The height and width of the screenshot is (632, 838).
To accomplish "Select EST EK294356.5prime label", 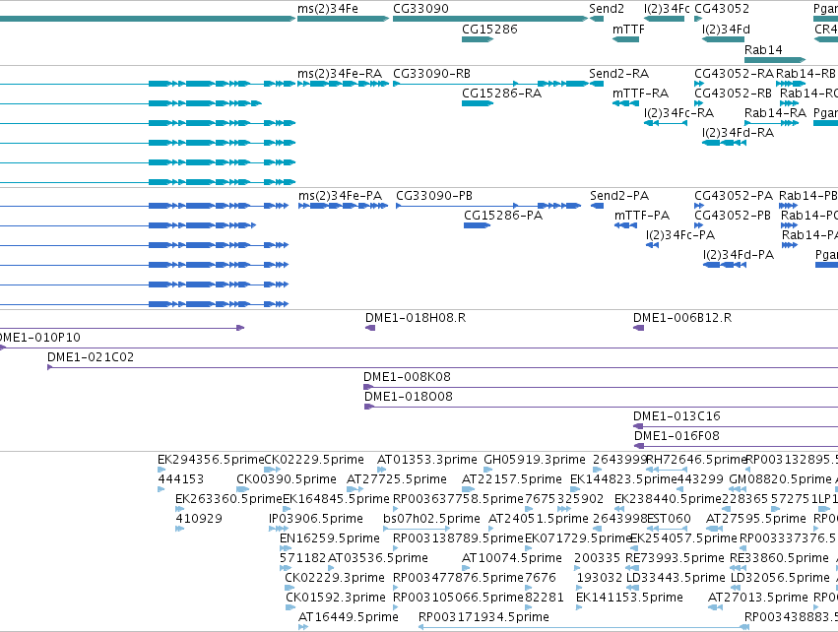I will coord(211,460).
